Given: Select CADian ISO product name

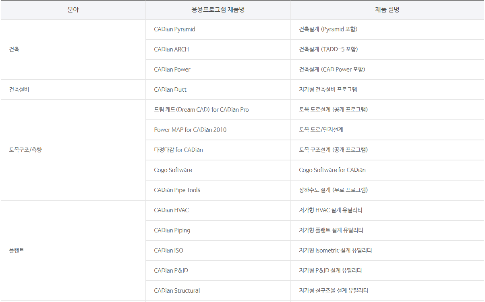Looking at the screenshot, I should click(x=168, y=251).
